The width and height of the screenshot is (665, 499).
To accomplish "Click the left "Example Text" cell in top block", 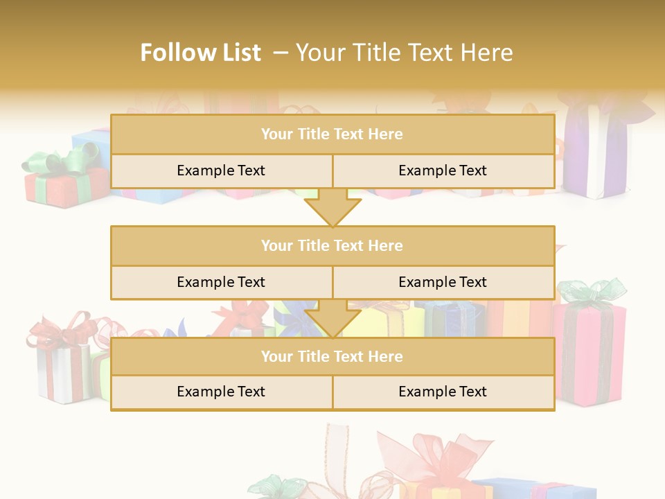I will [221, 171].
